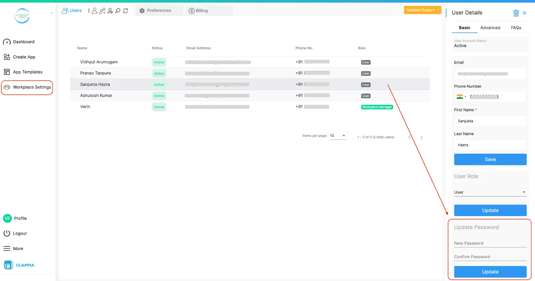
Task: Select the Advanced tab in User Details
Action: [x=490, y=28]
